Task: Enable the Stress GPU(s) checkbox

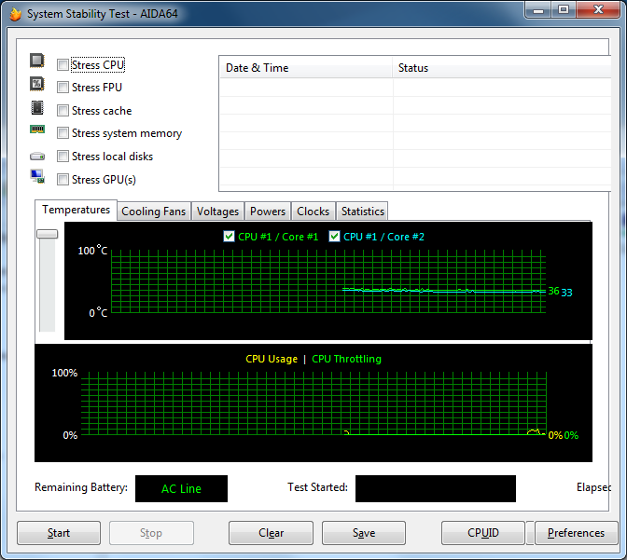Action: 63,179
